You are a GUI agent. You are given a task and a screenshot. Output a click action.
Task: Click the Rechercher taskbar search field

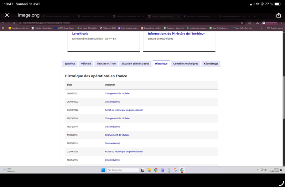pos(123,170)
